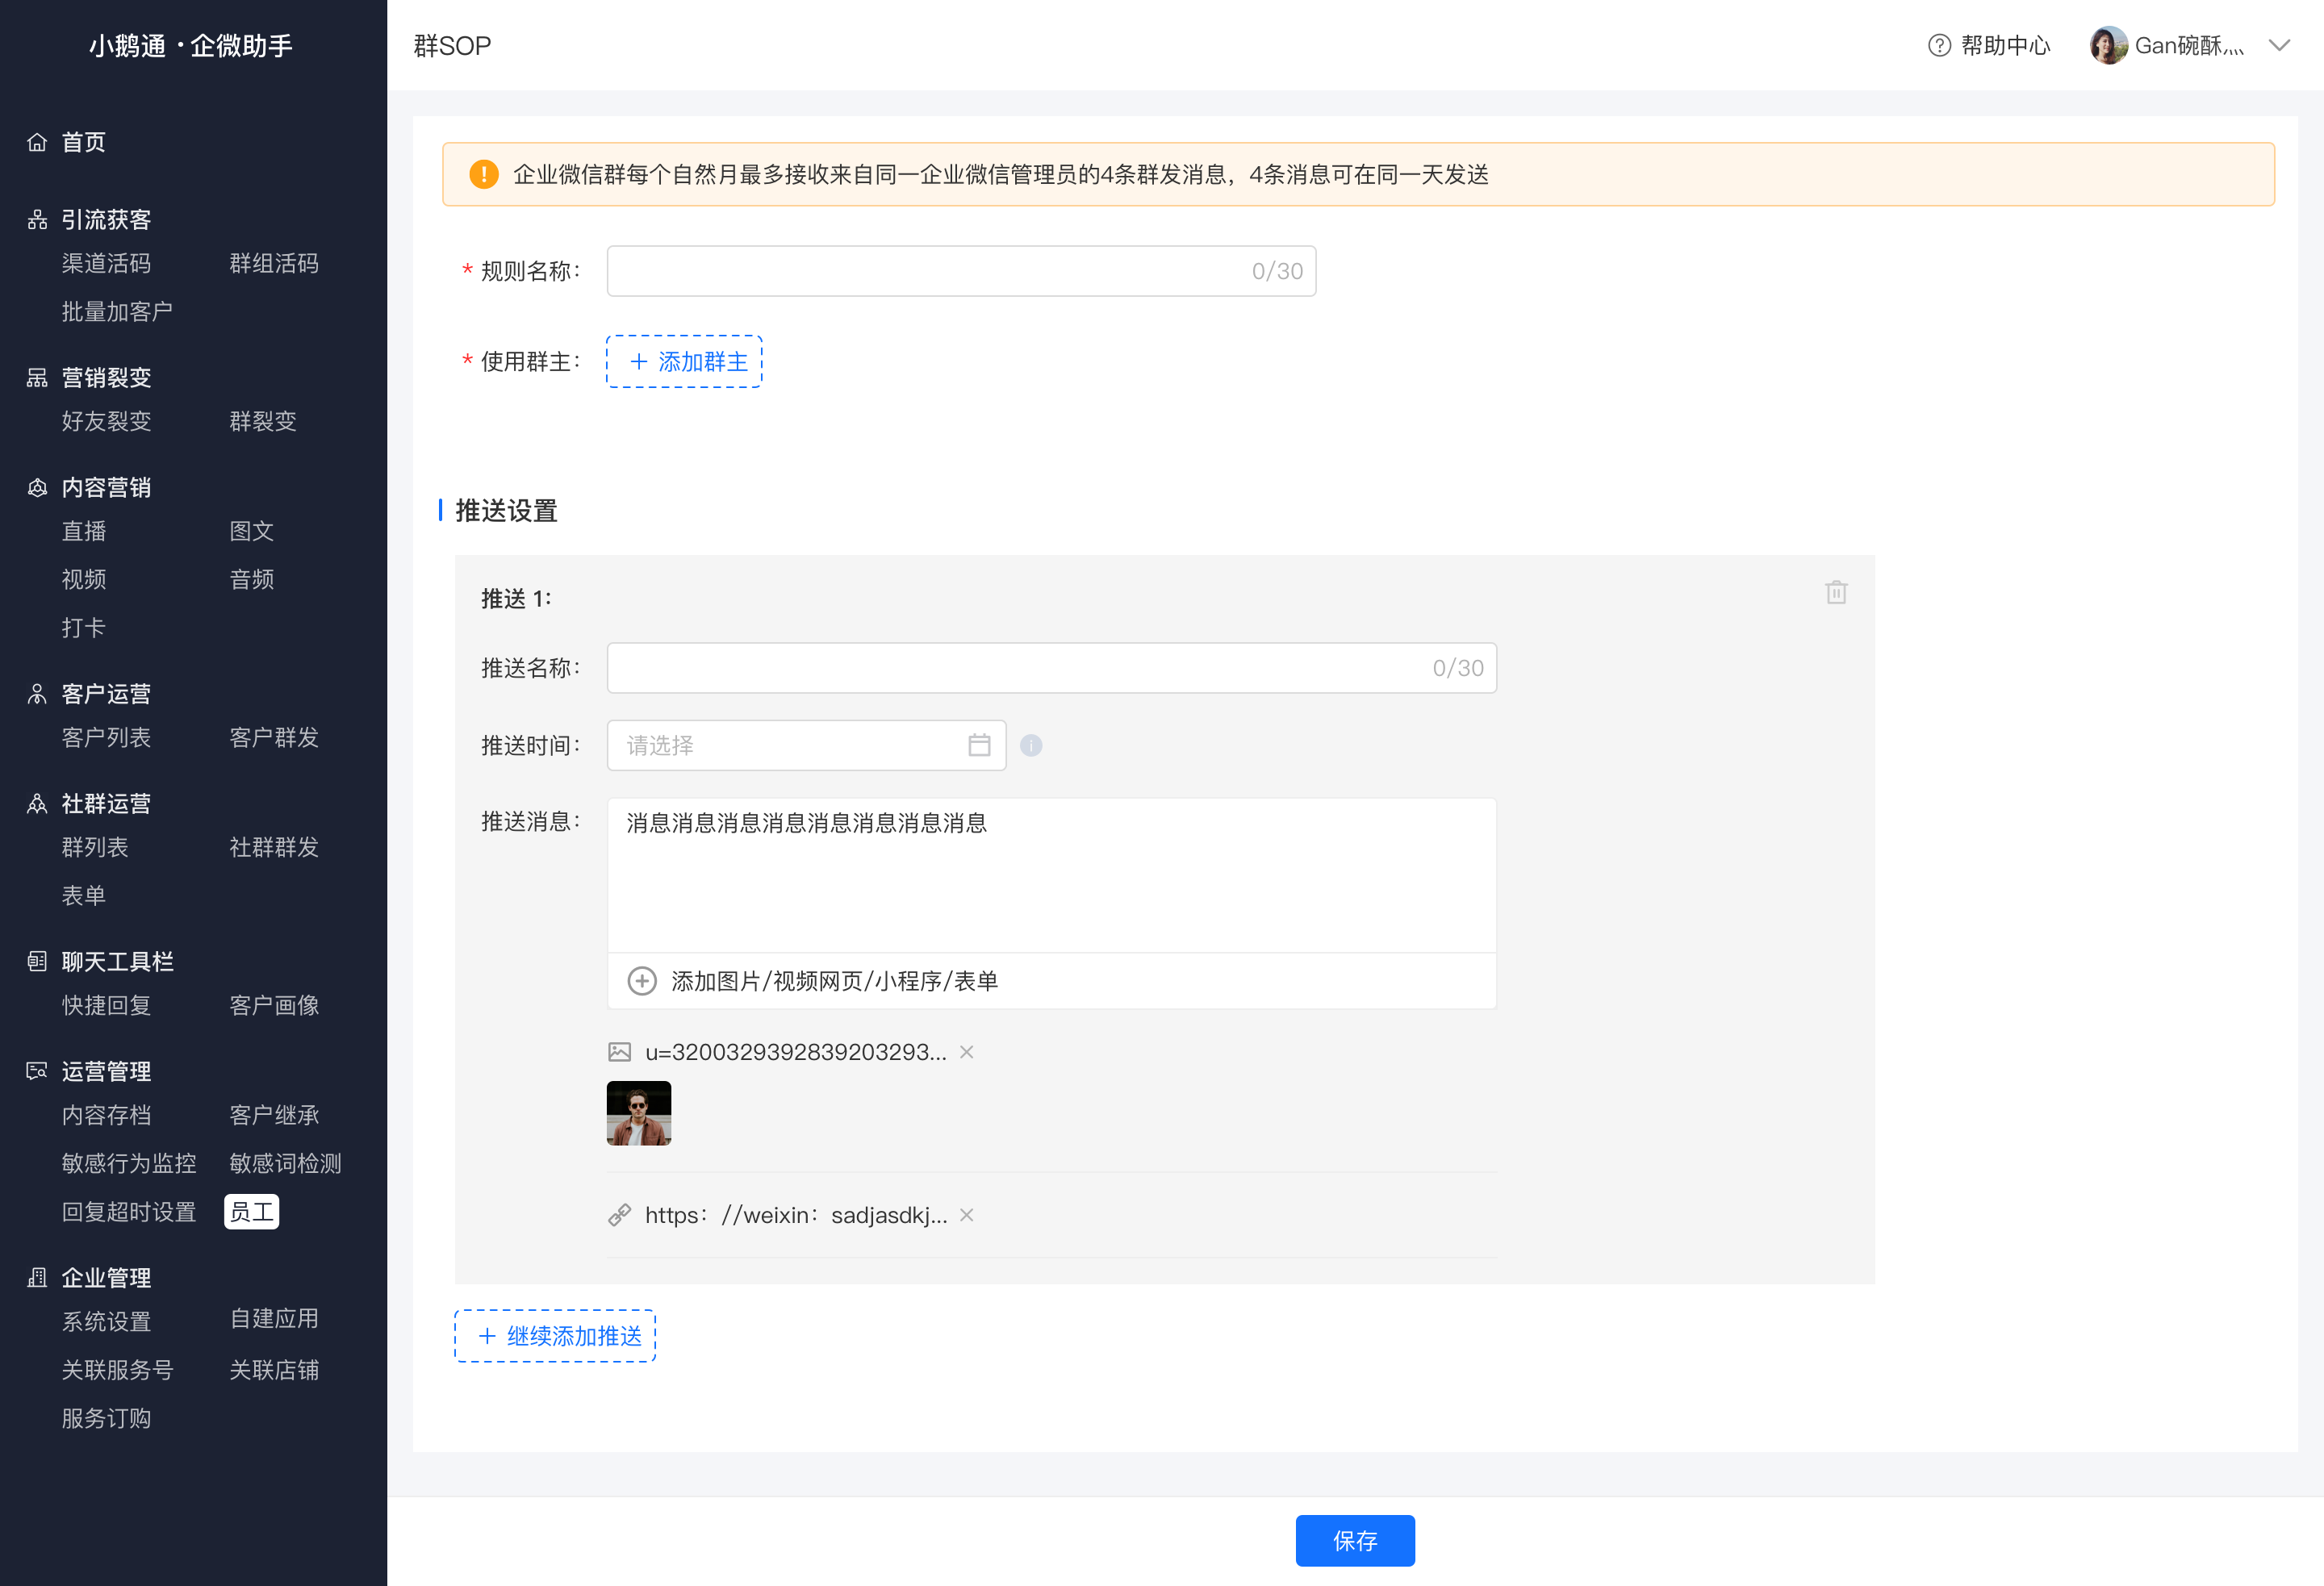Expand the account dropdown arrow

coord(2279,45)
